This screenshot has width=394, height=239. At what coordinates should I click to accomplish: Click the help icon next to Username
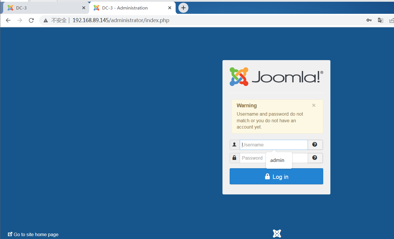[315, 145]
